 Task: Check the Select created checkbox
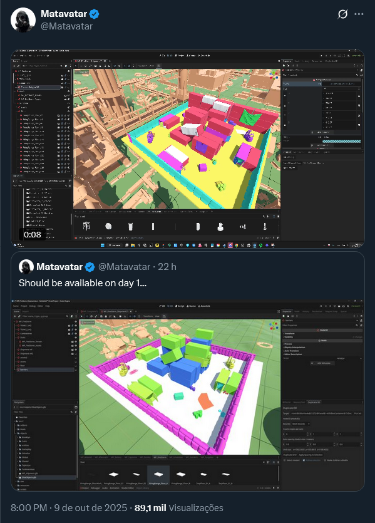click(x=285, y=460)
